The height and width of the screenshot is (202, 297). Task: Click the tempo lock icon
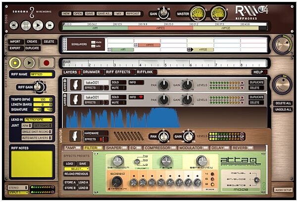pos(51,100)
